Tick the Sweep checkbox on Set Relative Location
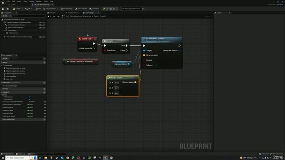 pos(154,60)
